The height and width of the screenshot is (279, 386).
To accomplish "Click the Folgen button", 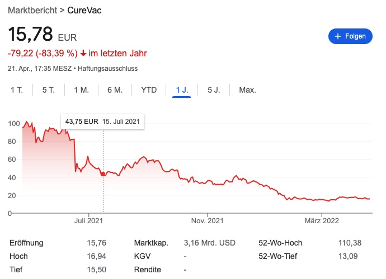I will click(350, 36).
